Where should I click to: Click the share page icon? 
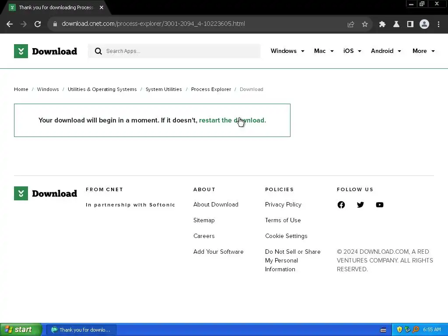(350, 24)
